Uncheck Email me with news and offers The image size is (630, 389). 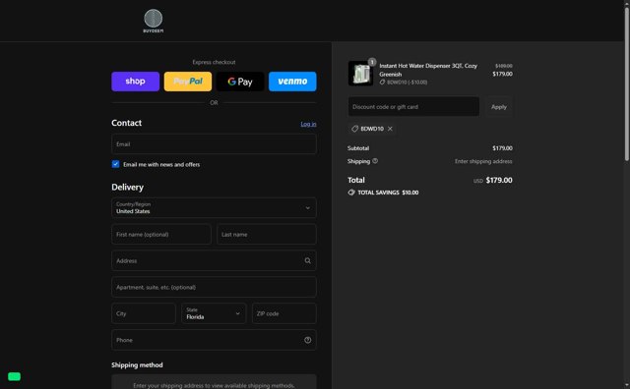tap(116, 164)
